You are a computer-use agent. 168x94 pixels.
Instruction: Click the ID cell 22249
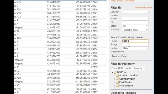[94, 74]
